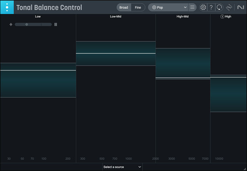
Task: Open the target curve hamburger menu
Action: [192, 7]
